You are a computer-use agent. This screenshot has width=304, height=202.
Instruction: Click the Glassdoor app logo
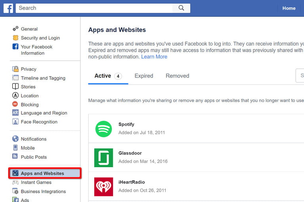[103, 157]
